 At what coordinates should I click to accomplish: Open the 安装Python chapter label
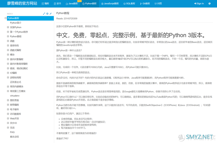click(16, 27)
